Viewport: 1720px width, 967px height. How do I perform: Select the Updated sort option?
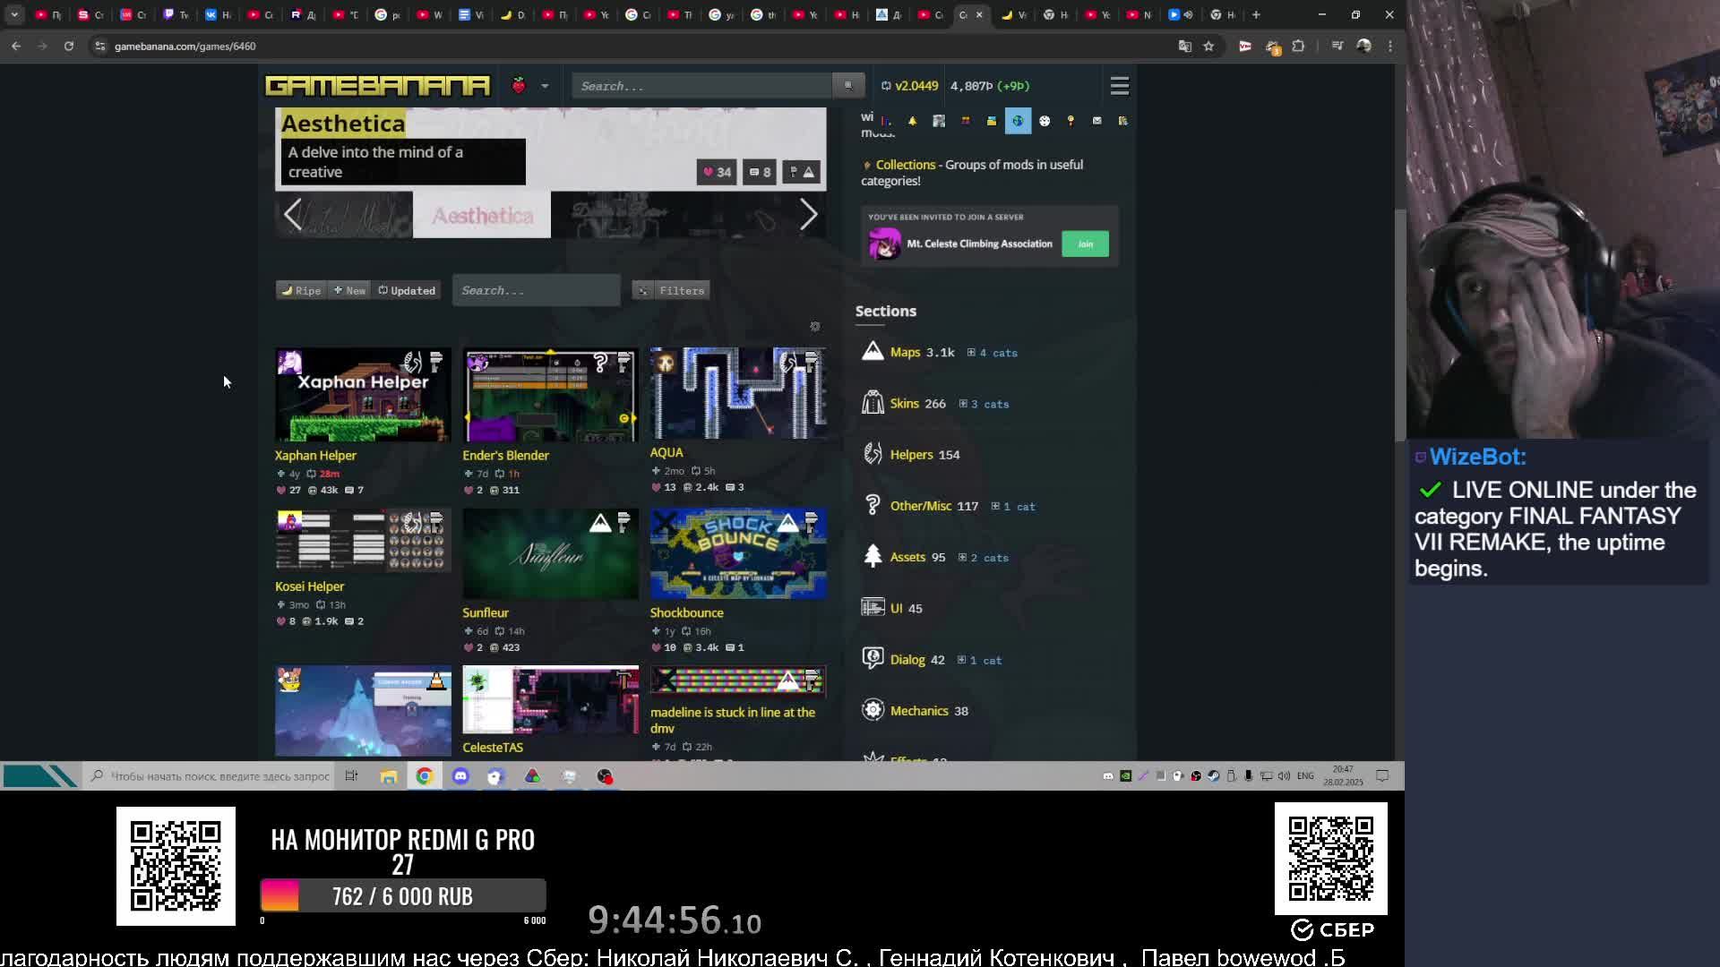[x=407, y=290]
